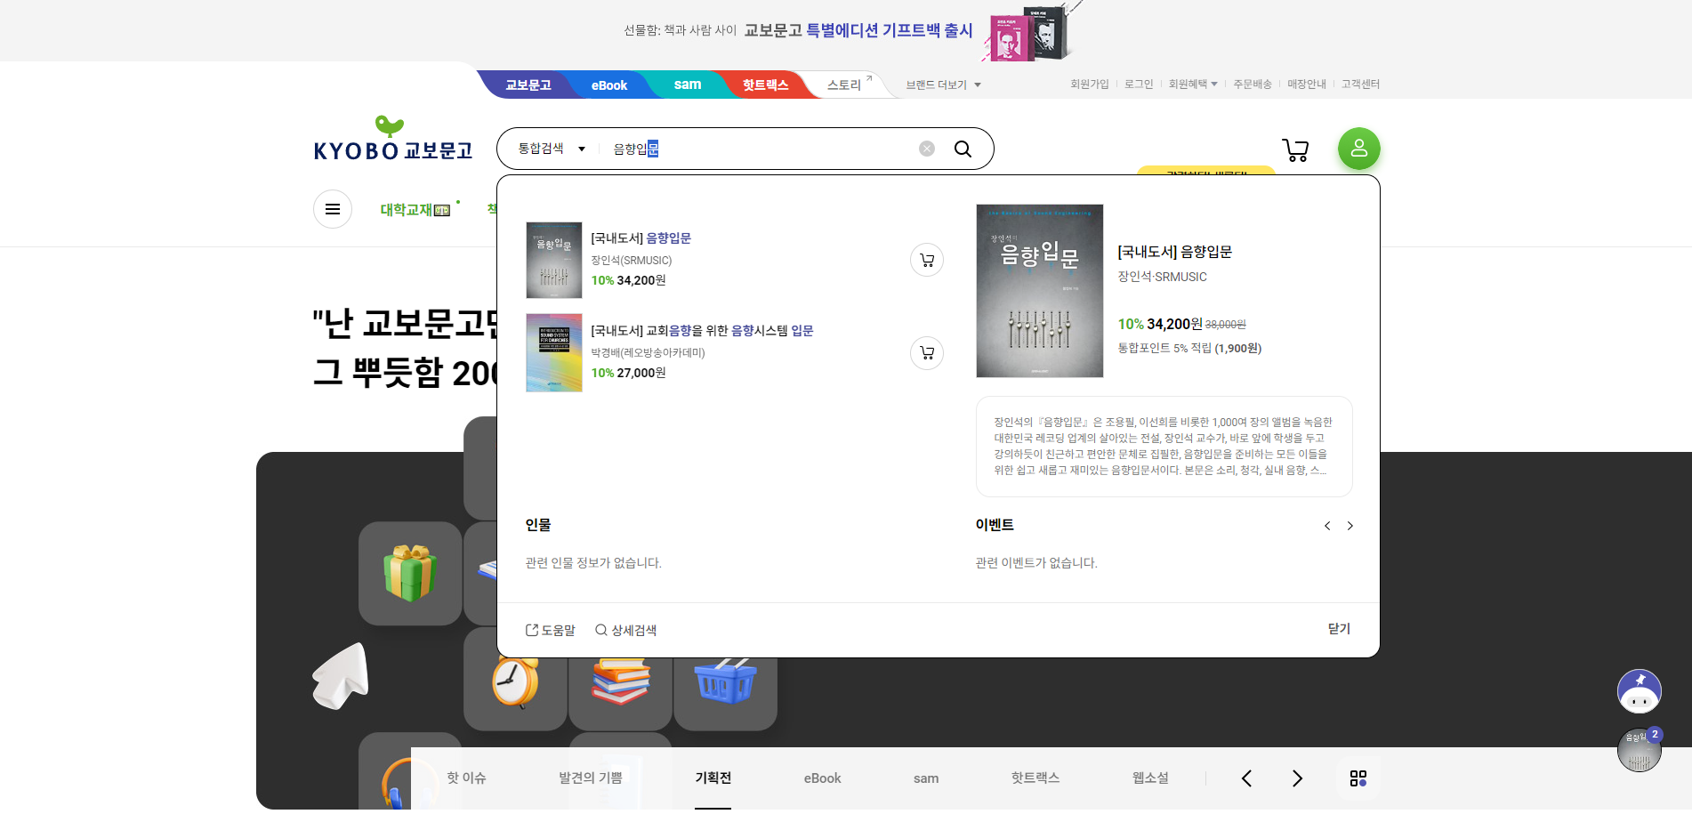Open the chatbot assistant in bottom corner
Screen dimensions: 1692x814
pos(1640,691)
